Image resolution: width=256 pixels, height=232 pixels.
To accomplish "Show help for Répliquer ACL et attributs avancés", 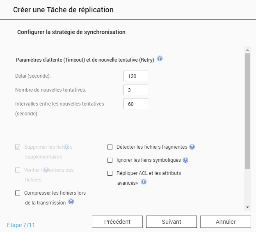I will click(144, 182).
